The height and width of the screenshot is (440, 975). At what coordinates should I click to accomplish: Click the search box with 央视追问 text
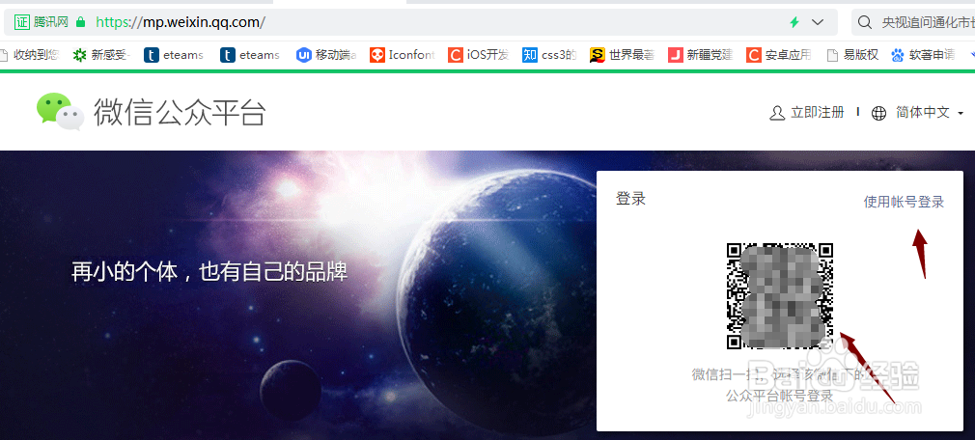coord(913,22)
